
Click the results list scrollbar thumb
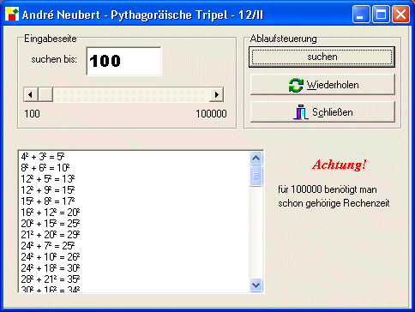coord(256,176)
